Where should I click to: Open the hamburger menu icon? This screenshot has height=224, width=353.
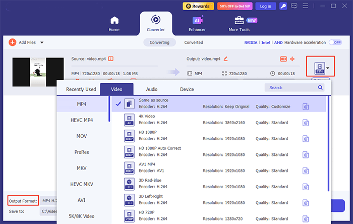(x=305, y=6)
